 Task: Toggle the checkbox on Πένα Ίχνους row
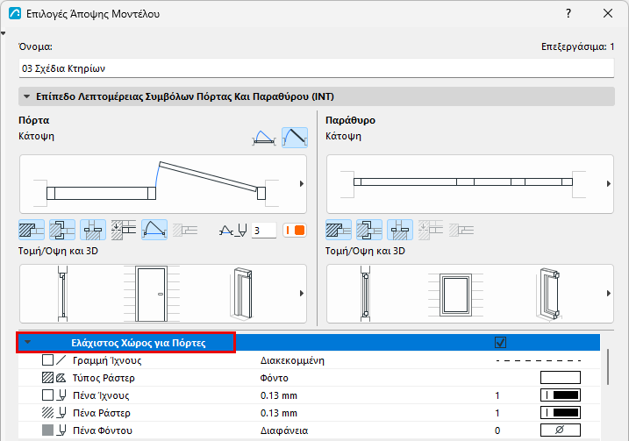click(47, 395)
